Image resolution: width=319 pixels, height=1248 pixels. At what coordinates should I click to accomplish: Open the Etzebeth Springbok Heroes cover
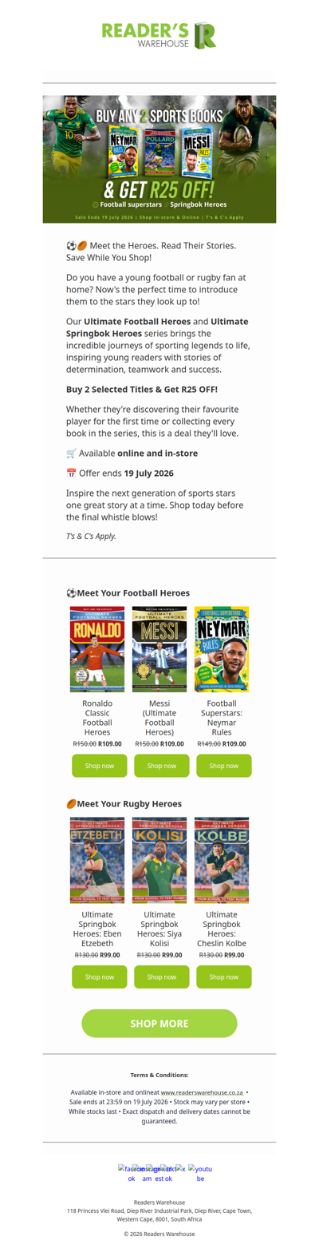pos(97,860)
